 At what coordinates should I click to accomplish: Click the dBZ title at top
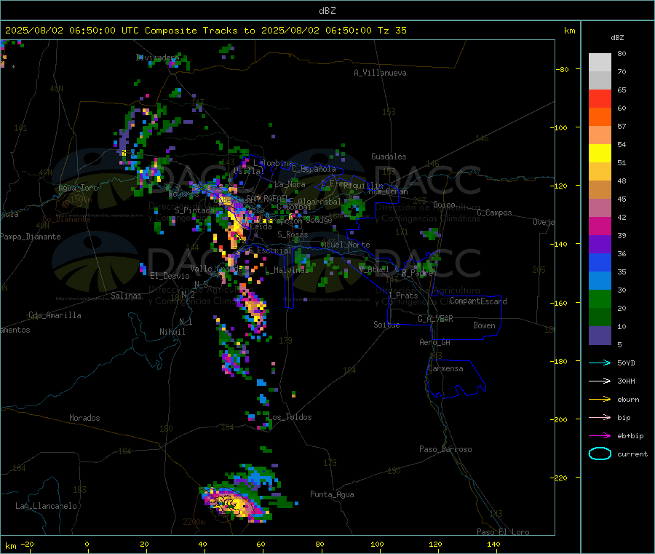pos(327,11)
